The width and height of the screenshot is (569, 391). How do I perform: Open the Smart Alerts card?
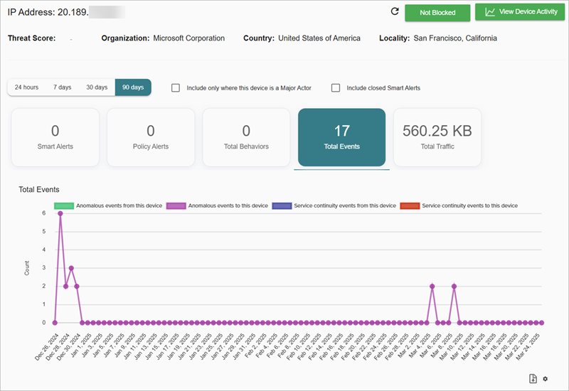[55, 137]
